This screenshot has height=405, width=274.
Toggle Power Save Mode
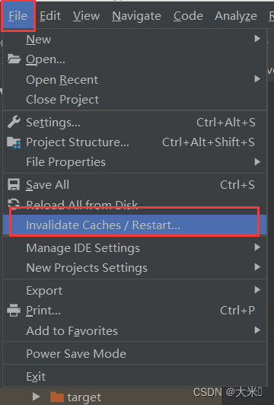tap(135, 353)
